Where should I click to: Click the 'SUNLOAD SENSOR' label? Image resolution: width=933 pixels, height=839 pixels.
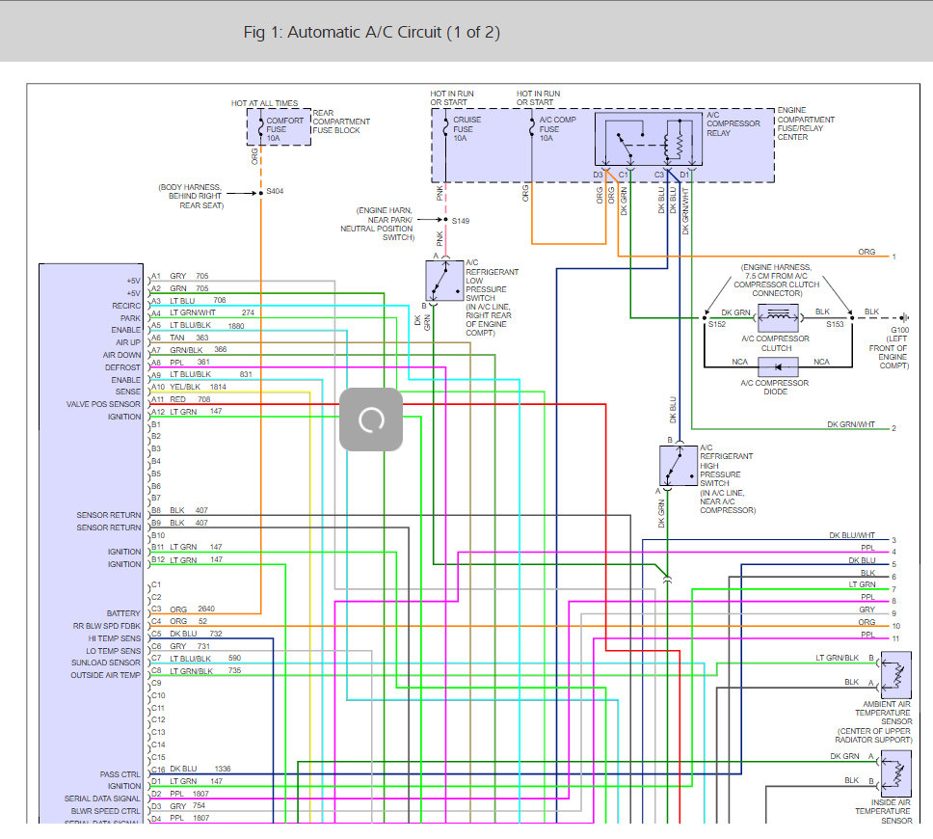click(105, 663)
